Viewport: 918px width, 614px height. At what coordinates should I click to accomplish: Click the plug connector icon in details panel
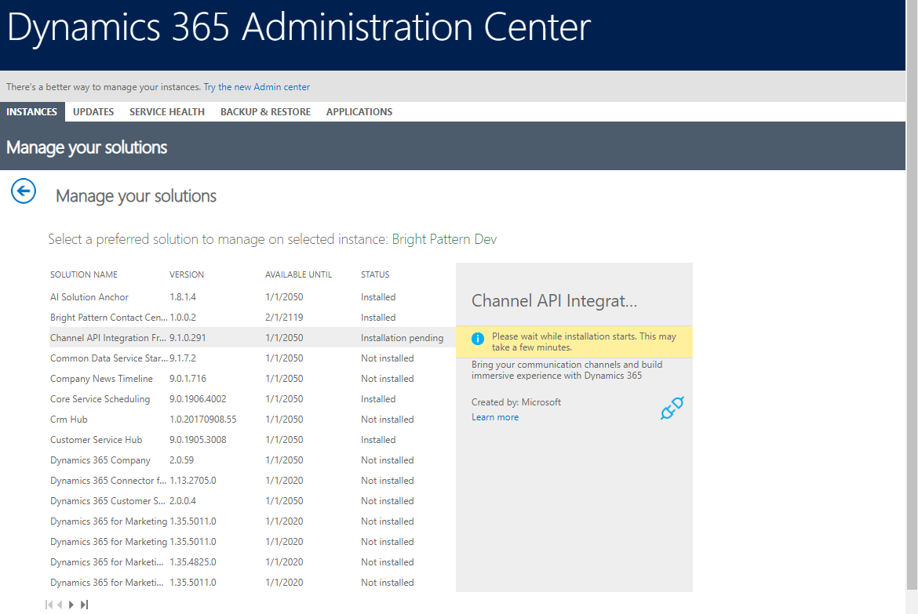point(672,408)
